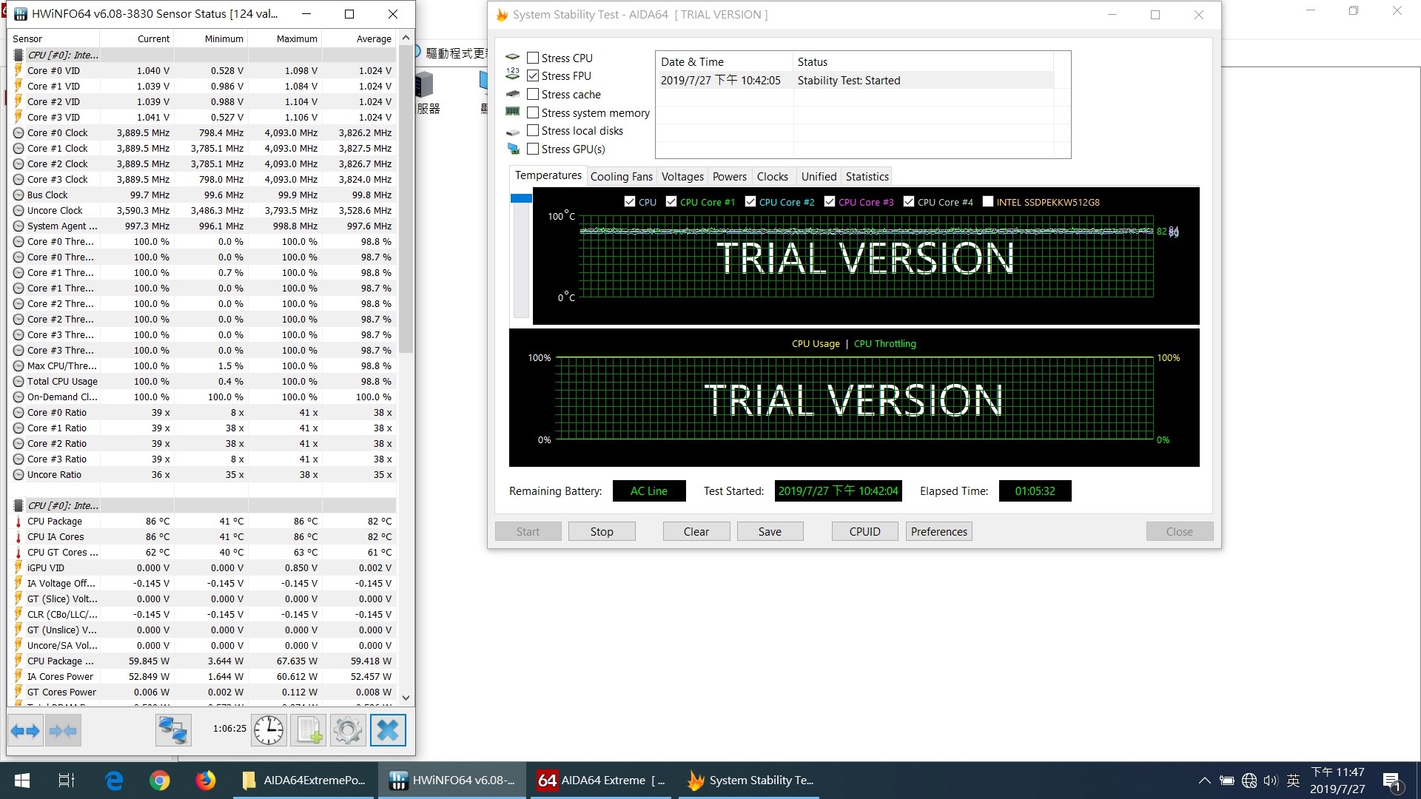Viewport: 1421px width, 799px height.
Task: Uncheck Stress FPU checkbox
Action: [x=532, y=75]
